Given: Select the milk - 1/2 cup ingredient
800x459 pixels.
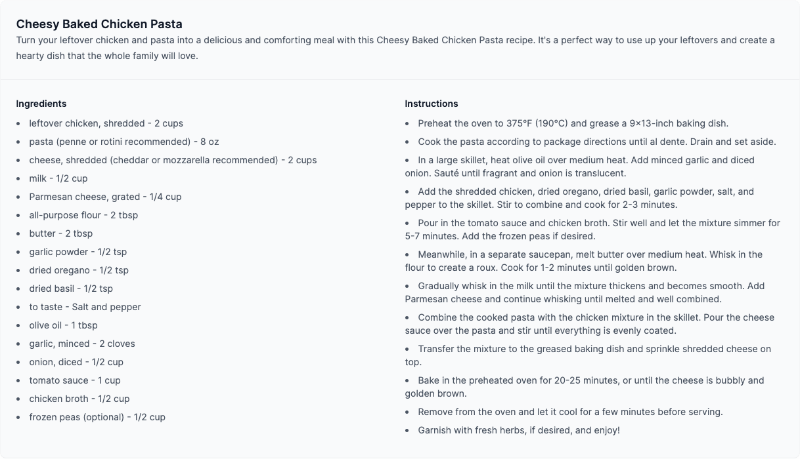Looking at the screenshot, I should click(x=58, y=178).
